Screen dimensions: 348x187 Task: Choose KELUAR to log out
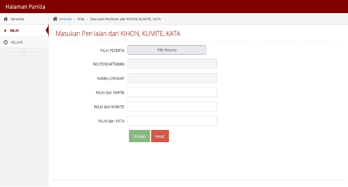tap(24, 42)
